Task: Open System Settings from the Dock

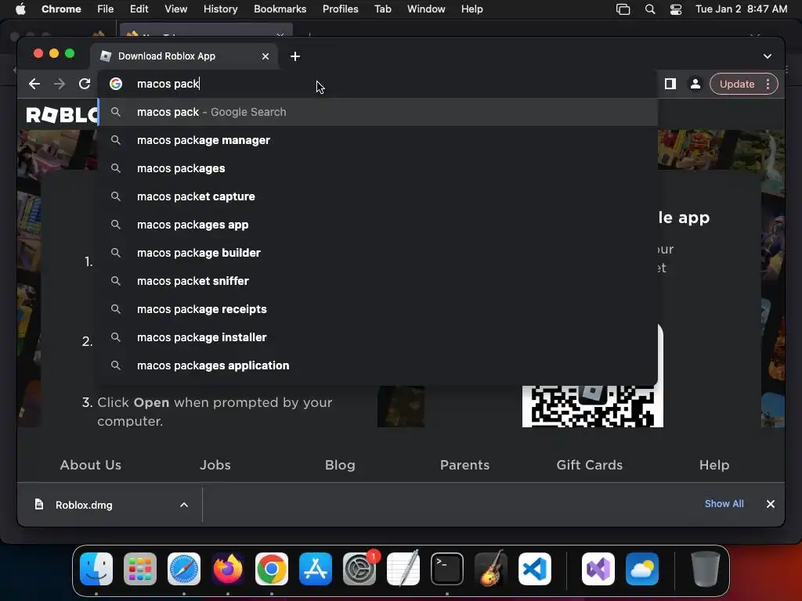Action: pos(359,569)
